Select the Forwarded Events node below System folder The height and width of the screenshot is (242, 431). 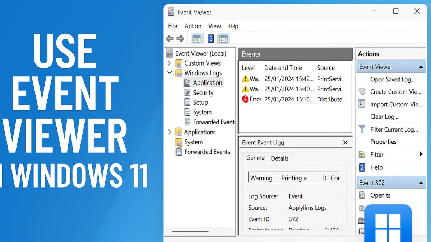pos(207,152)
